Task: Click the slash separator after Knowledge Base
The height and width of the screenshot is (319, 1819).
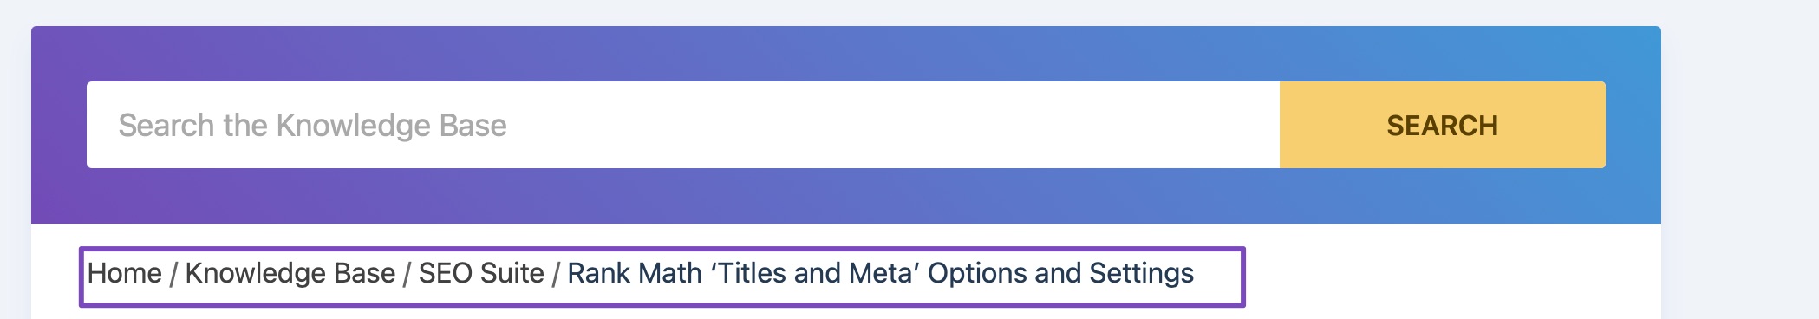Action: click(x=407, y=274)
